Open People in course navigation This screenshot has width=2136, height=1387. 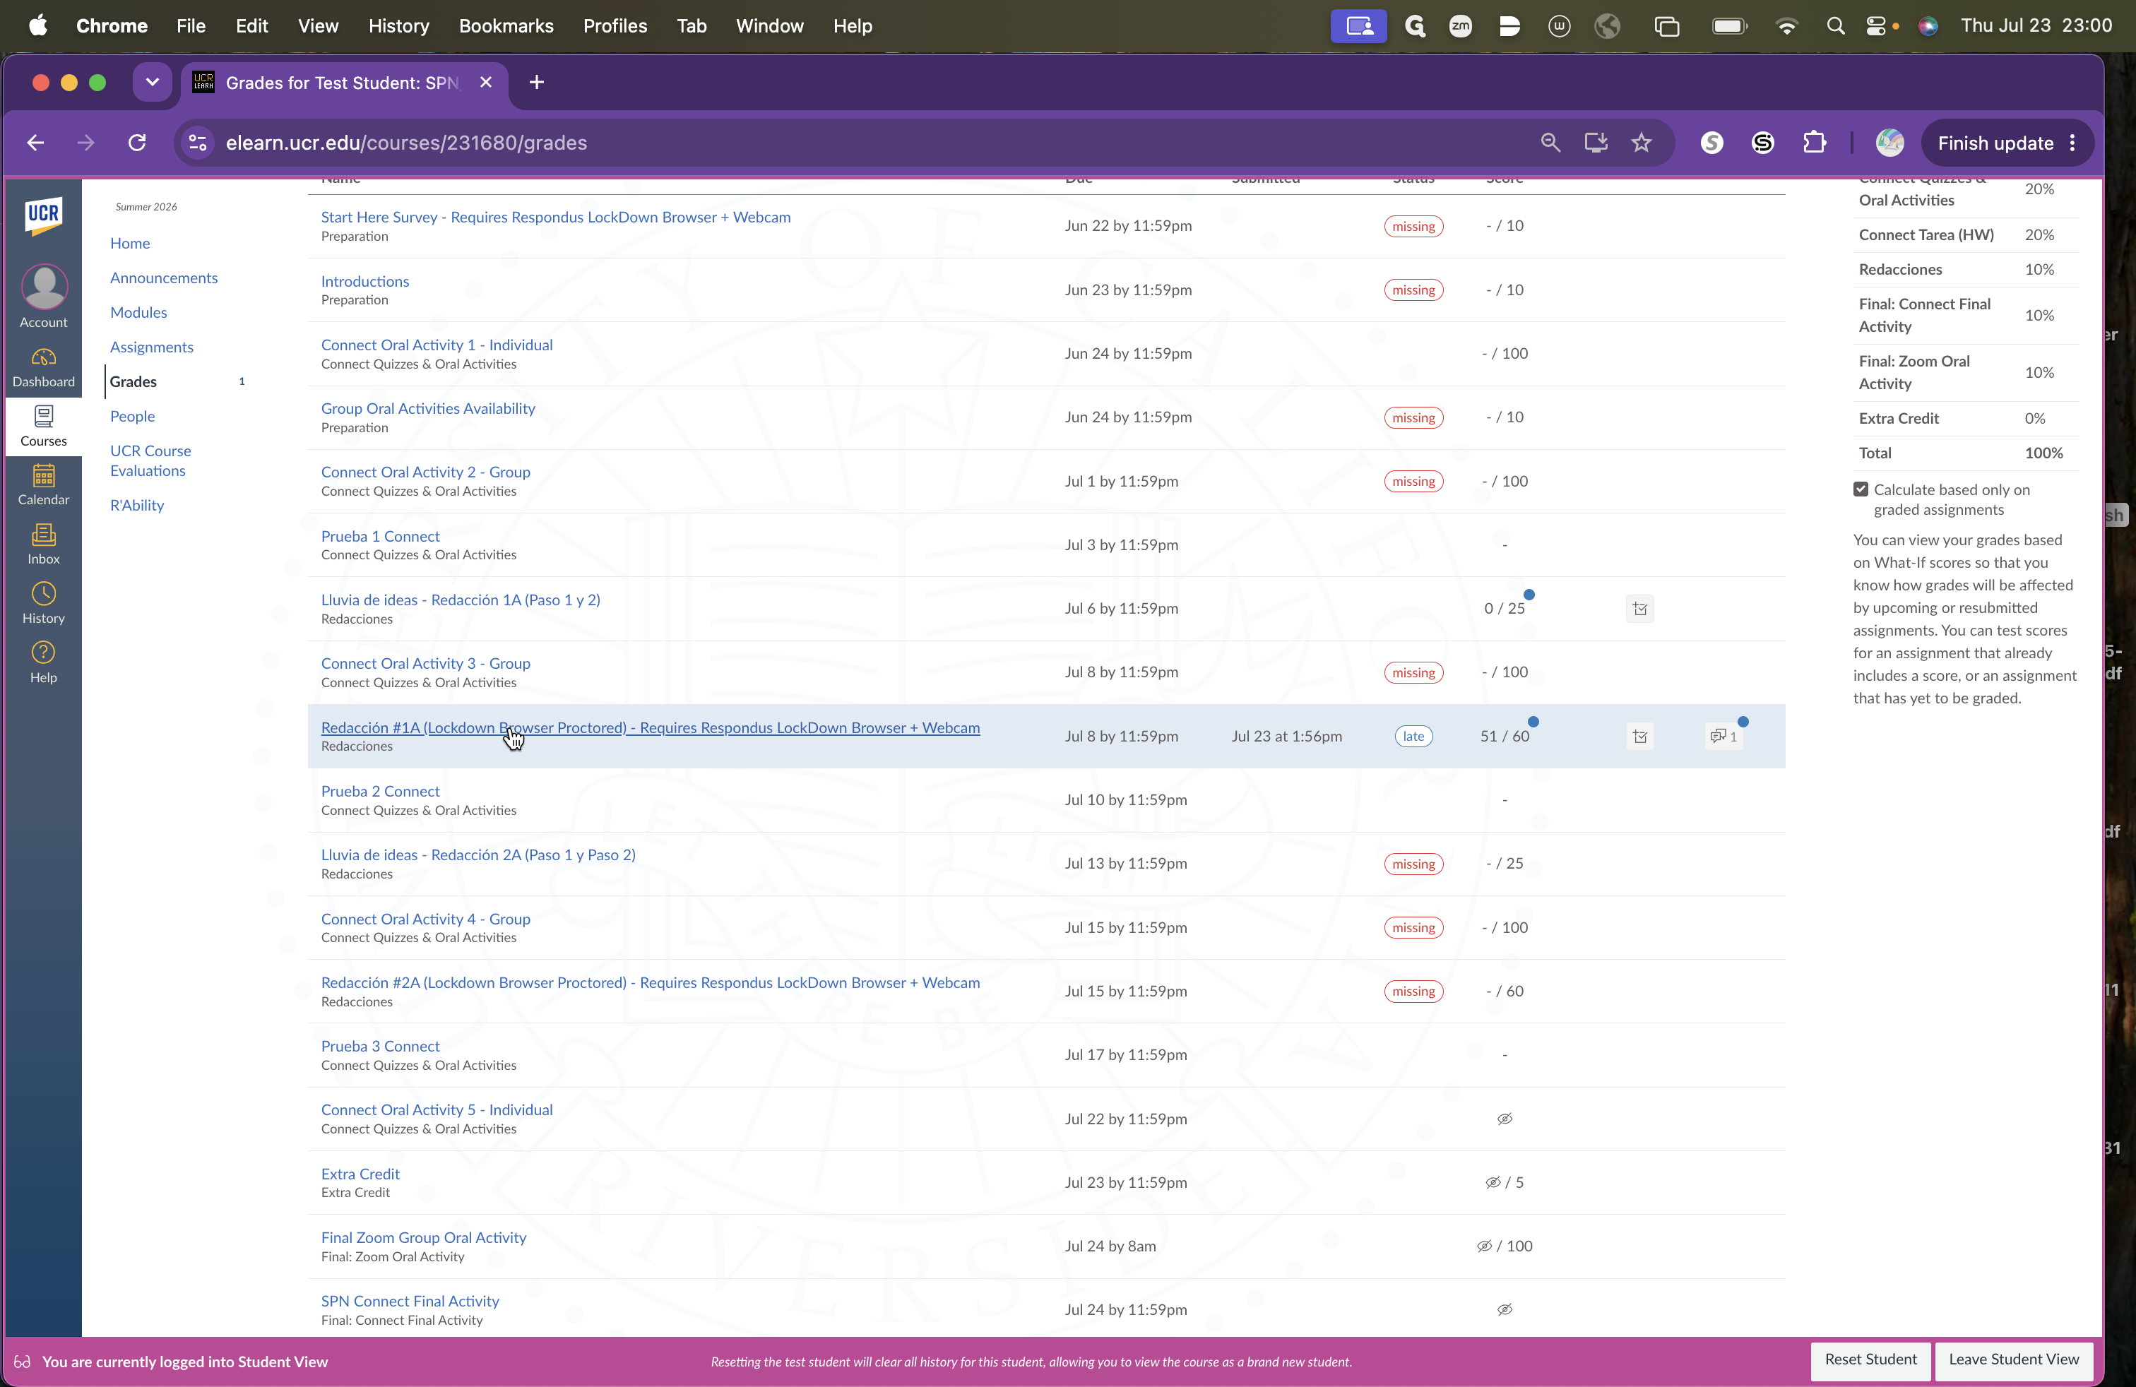tap(132, 416)
